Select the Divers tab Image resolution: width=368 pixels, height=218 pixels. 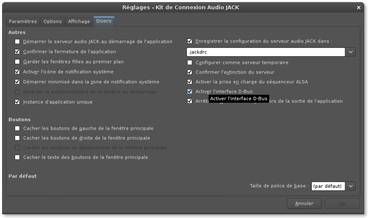click(104, 21)
